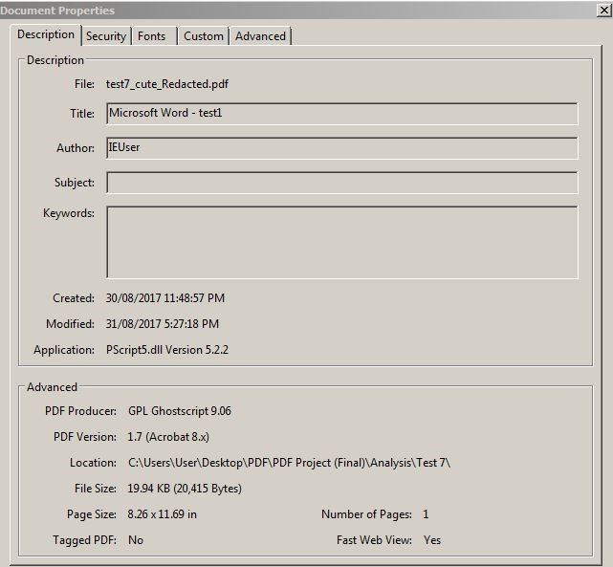The image size is (613, 567).
Task: Click the Page Size value 8.26 x 11.69 in
Action: pyautogui.click(x=162, y=514)
